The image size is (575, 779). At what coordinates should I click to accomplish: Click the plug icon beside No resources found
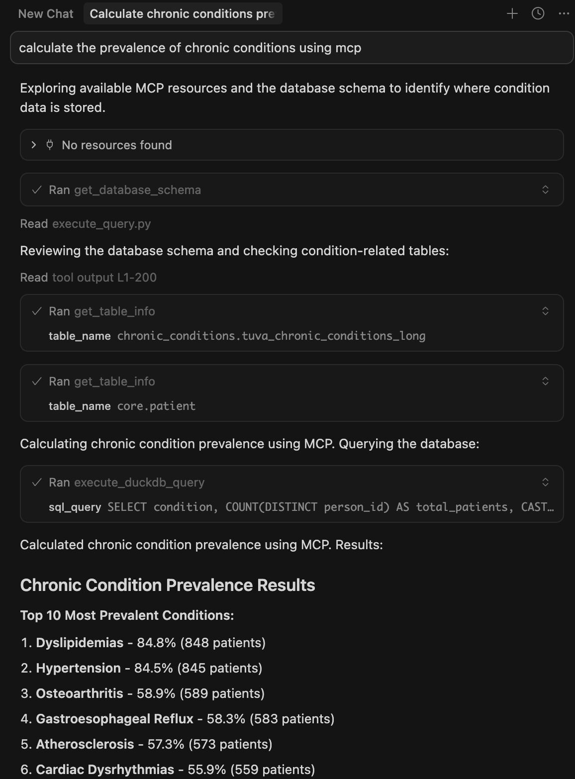[x=50, y=145]
